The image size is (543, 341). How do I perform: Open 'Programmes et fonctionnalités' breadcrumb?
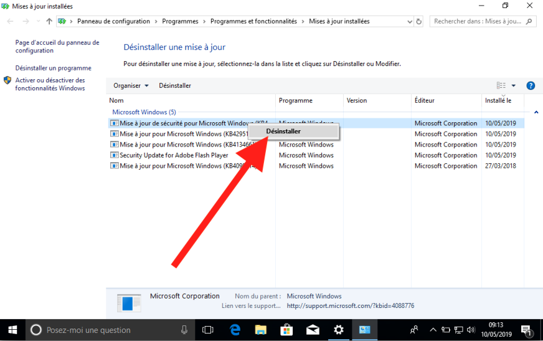(253, 21)
